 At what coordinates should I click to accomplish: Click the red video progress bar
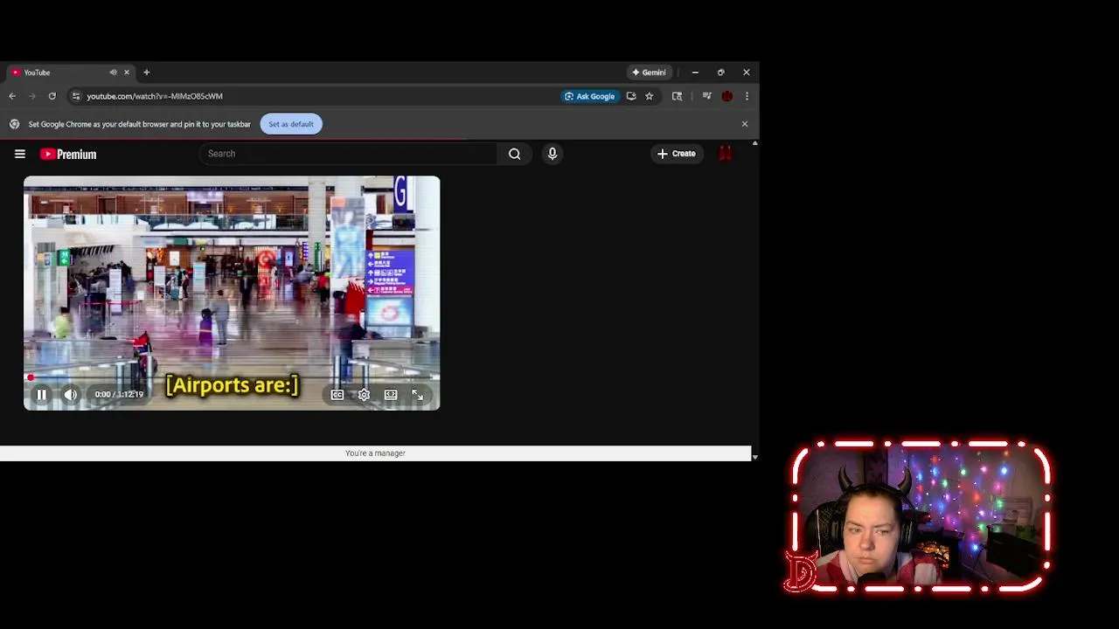click(x=232, y=377)
